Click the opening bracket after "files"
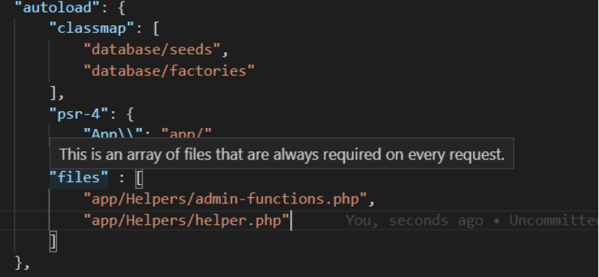 click(x=139, y=179)
